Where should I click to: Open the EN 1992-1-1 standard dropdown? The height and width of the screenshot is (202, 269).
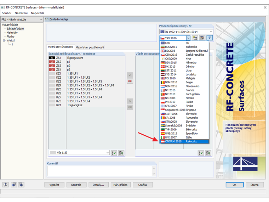point(211,32)
